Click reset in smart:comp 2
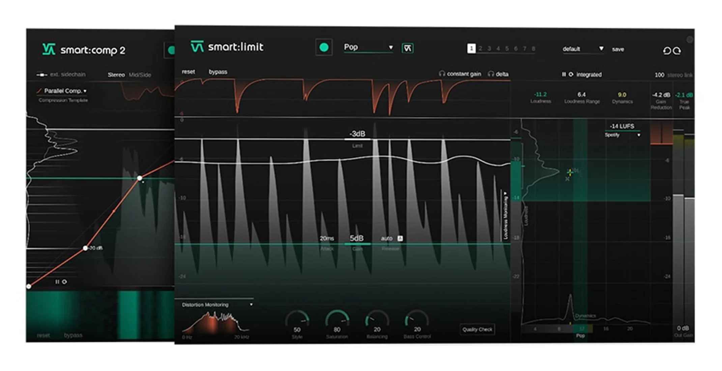Viewport: 722px width, 371px height. click(43, 335)
